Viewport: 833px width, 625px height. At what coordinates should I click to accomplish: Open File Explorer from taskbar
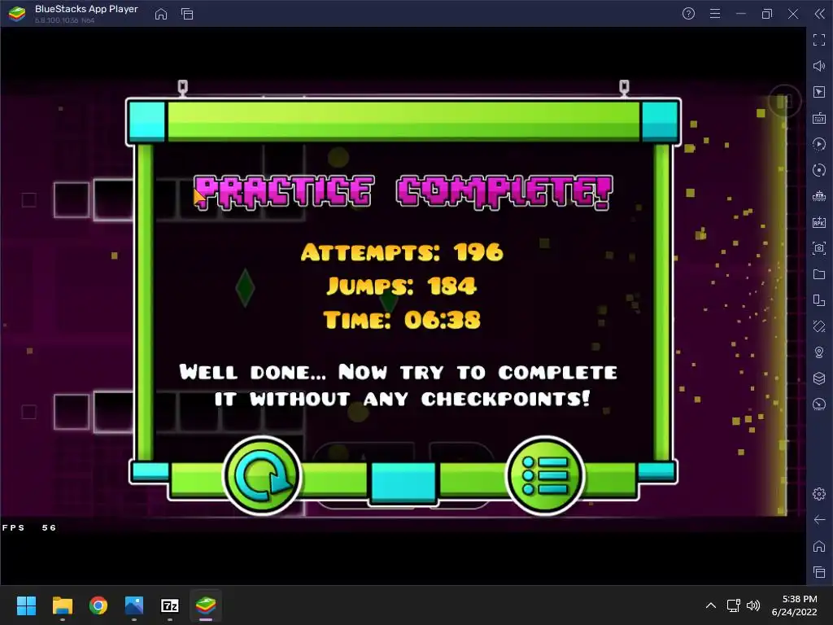[x=62, y=605]
